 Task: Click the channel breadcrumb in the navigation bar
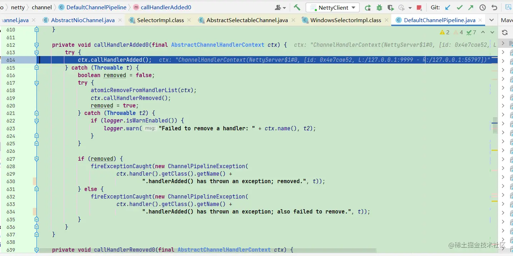(x=42, y=7)
